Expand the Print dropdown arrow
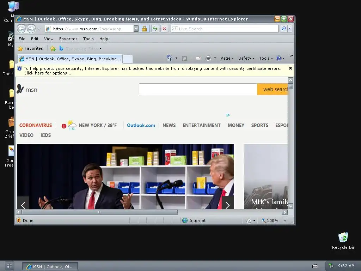361x271 pixels. [x=215, y=58]
